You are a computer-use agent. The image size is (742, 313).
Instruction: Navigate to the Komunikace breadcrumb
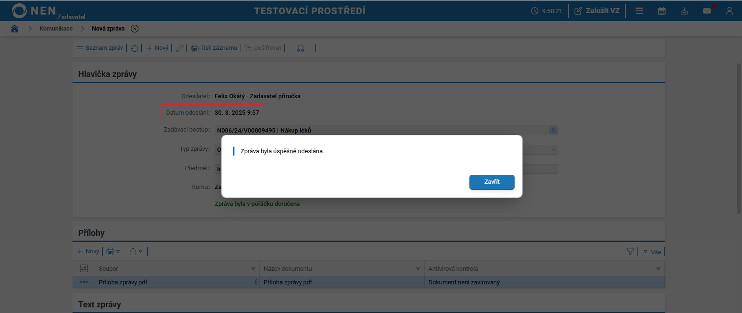coord(56,29)
